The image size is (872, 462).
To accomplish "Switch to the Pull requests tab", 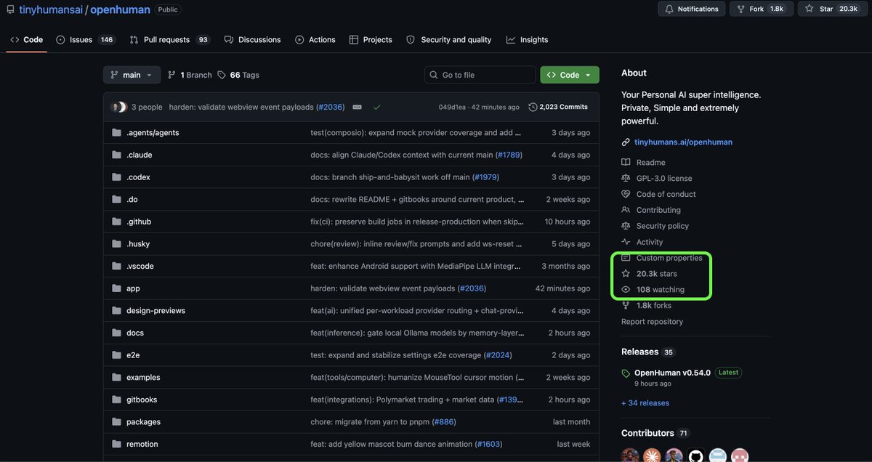I will 170,40.
